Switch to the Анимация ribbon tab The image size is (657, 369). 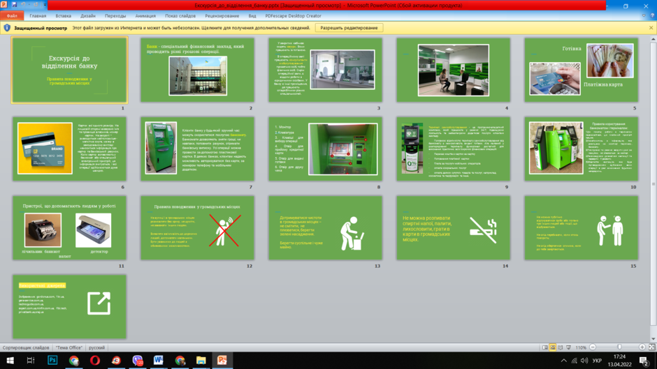[145, 16]
